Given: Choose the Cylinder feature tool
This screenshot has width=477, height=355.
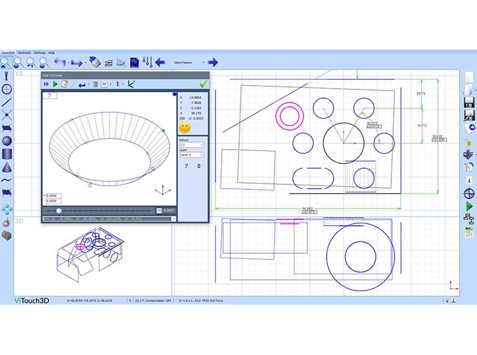Looking at the screenshot, I should pos(7,155).
